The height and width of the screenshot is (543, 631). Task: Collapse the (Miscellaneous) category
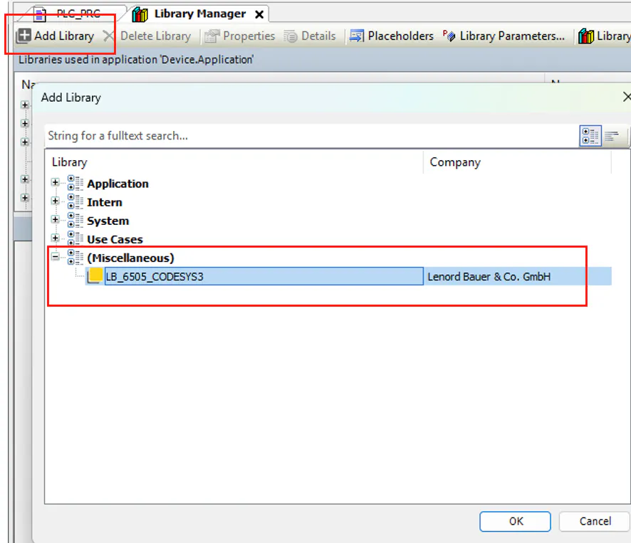[x=56, y=258]
